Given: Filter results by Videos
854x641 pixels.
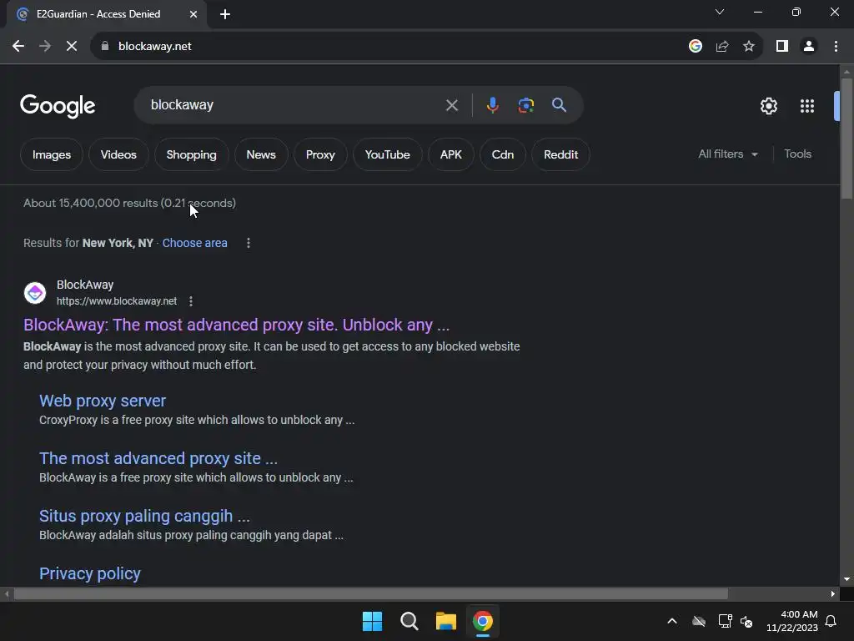Looking at the screenshot, I should [118, 154].
